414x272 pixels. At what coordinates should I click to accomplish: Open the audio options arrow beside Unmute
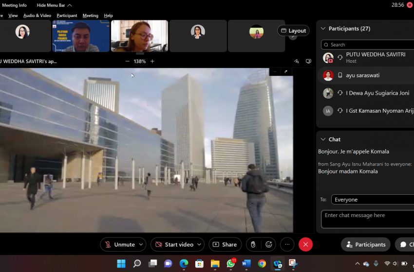141,244
